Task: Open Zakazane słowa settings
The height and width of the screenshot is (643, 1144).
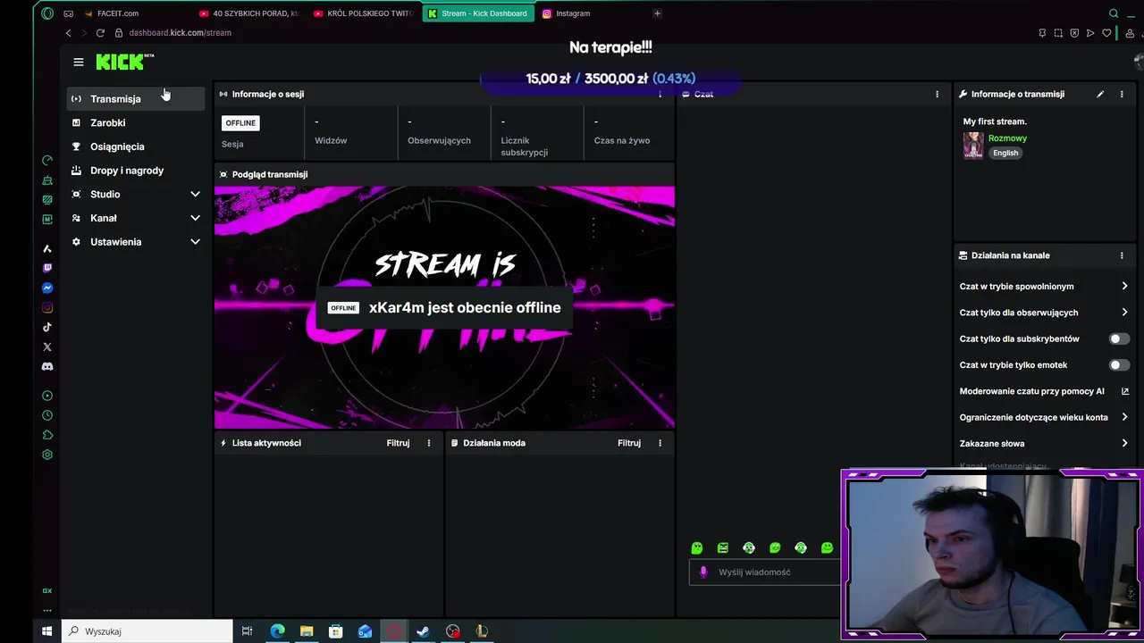Action: coord(1044,443)
